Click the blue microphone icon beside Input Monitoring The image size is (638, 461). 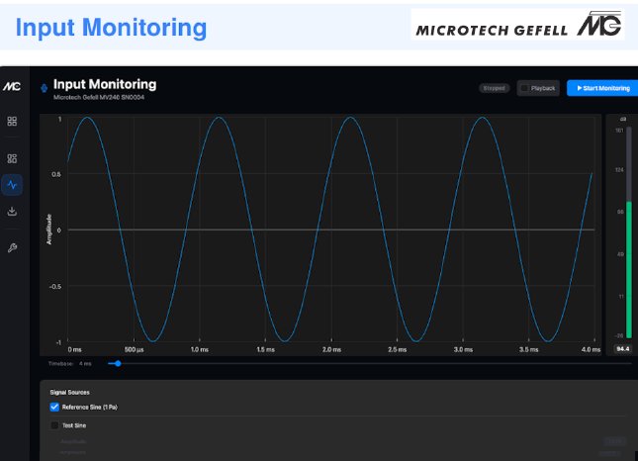(x=44, y=88)
